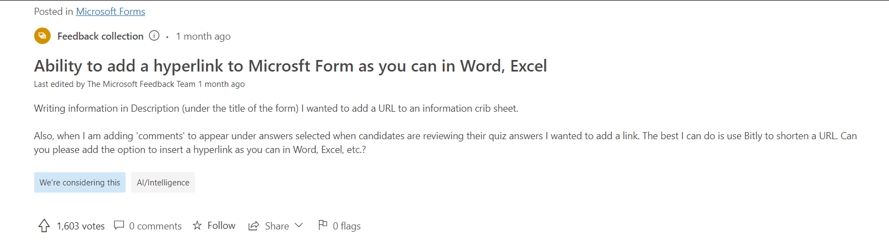Click the Share label

277,226
